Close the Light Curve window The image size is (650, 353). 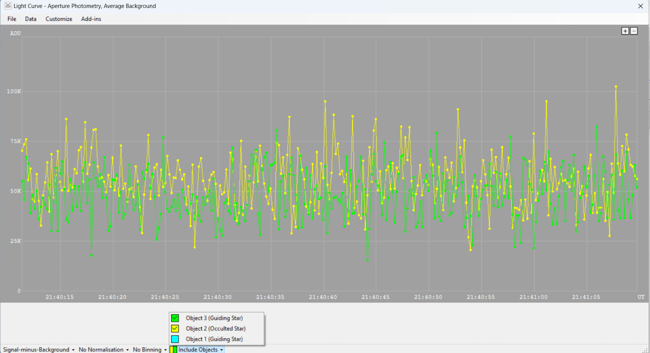point(640,6)
